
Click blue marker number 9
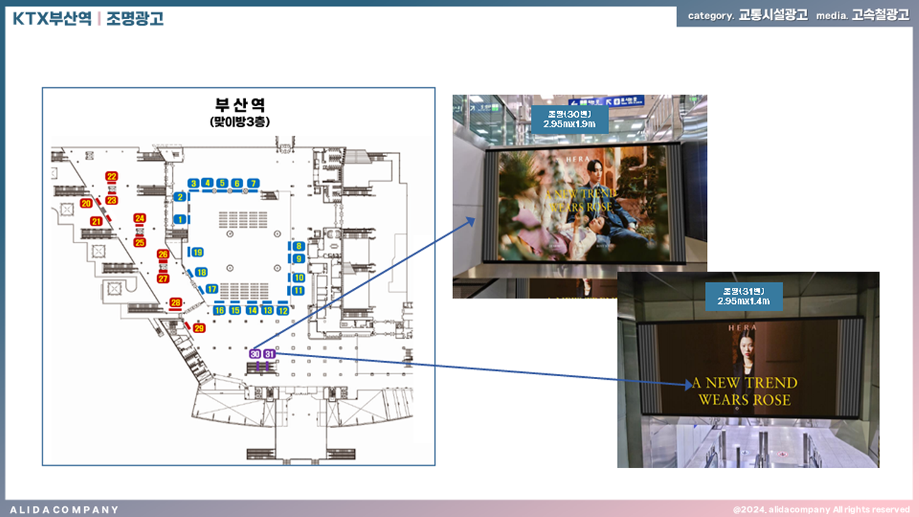[x=299, y=259]
